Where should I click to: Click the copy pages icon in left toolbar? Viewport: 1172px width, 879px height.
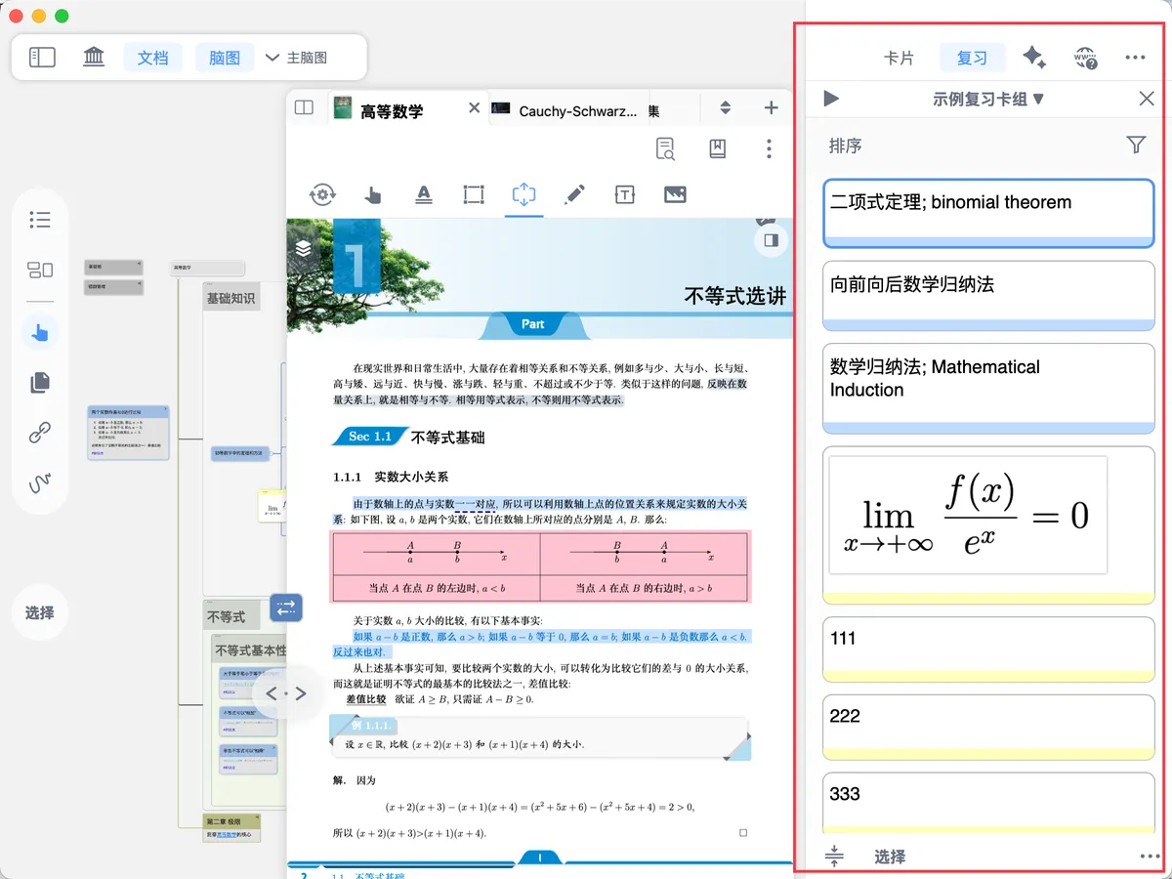point(40,382)
